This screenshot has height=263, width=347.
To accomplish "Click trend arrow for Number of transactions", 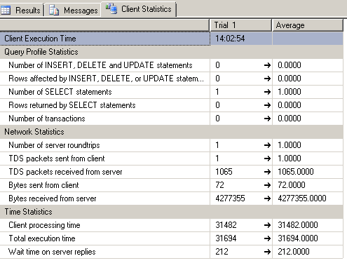I will click(x=267, y=119).
